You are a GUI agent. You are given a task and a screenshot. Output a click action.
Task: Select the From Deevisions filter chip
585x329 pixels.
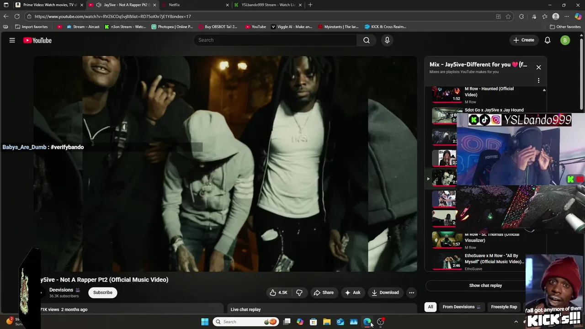point(461,307)
